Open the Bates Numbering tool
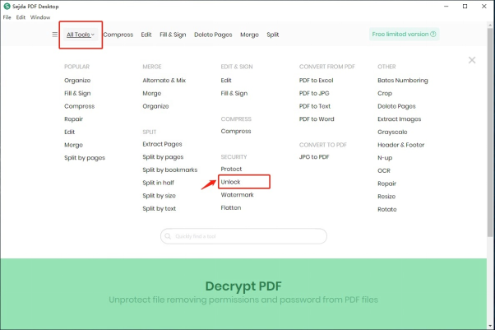This screenshot has width=495, height=330. [403, 81]
